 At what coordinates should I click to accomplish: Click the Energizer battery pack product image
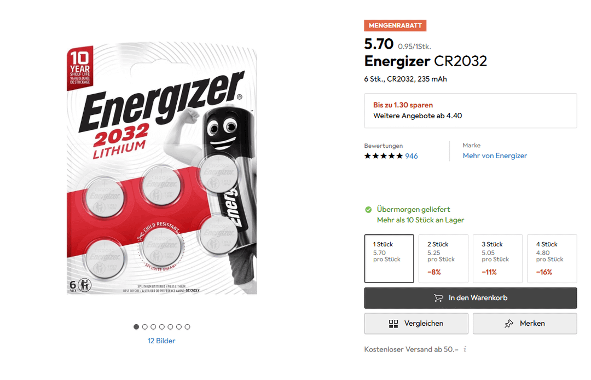pyautogui.click(x=161, y=168)
